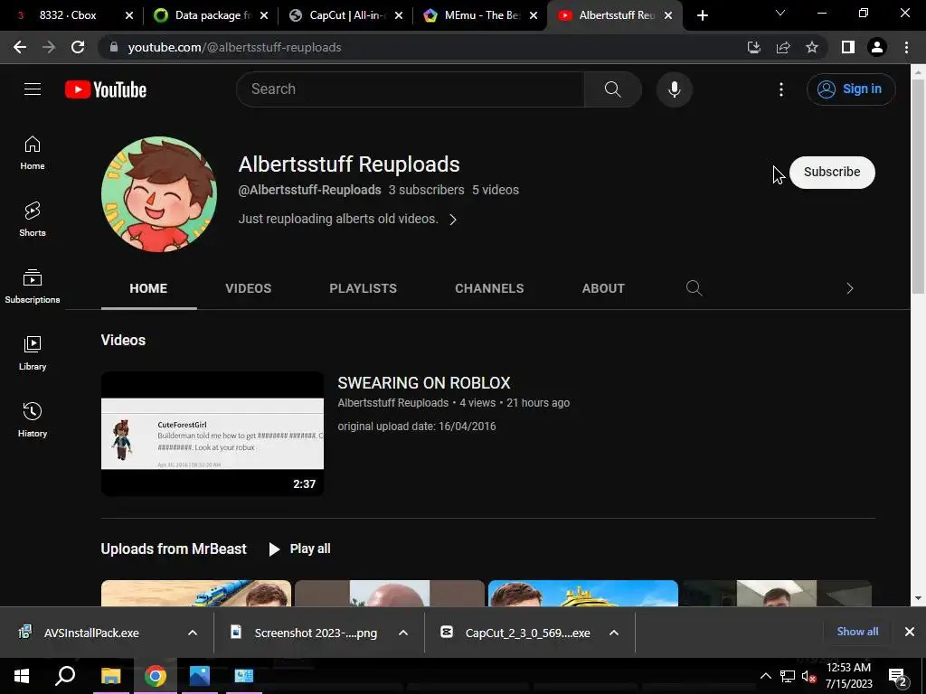The height and width of the screenshot is (694, 926).
Task: Click muted volume icon in tray
Action: 808,676
